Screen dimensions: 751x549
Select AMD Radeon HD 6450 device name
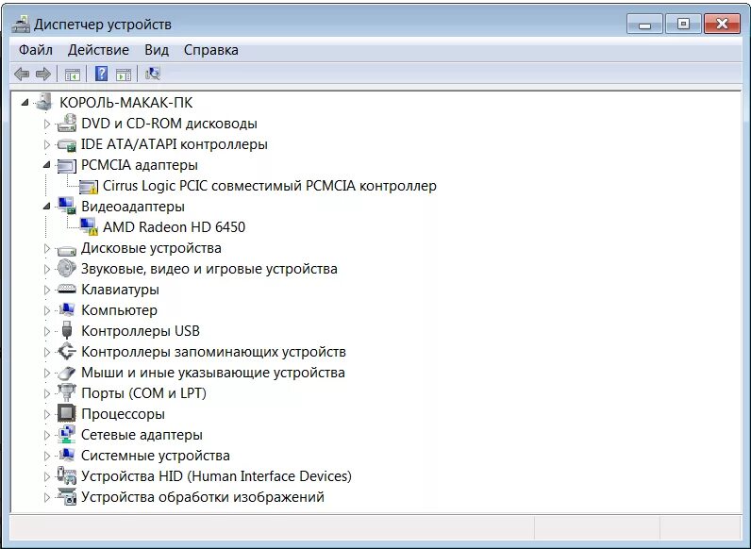pyautogui.click(x=174, y=227)
